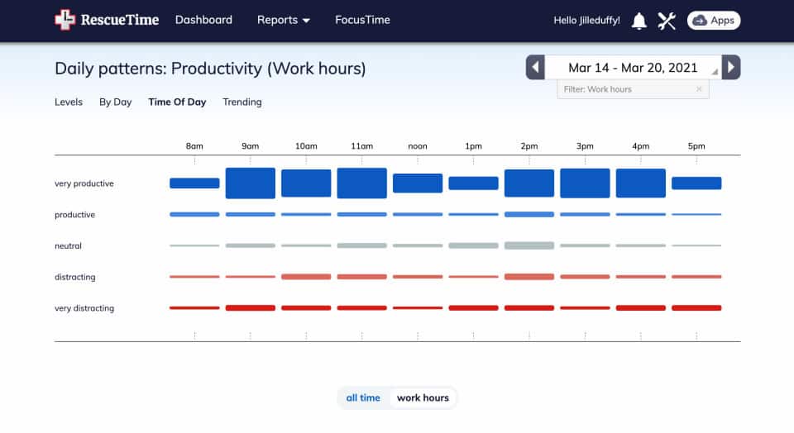Open the Dashboard page
This screenshot has width=794, height=433.
(x=203, y=20)
